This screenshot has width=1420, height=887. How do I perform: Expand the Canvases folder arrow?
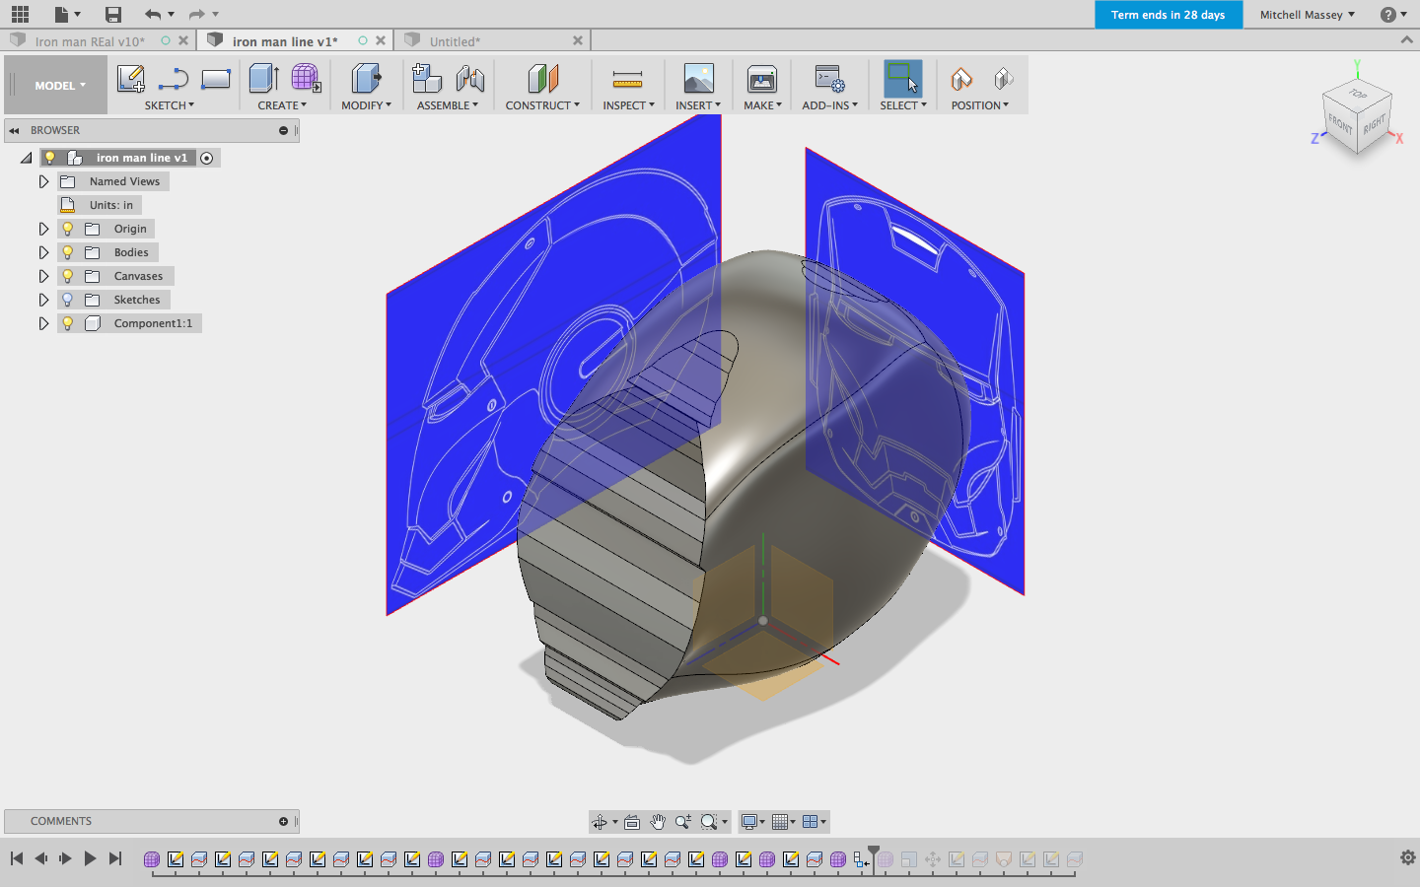tap(43, 276)
